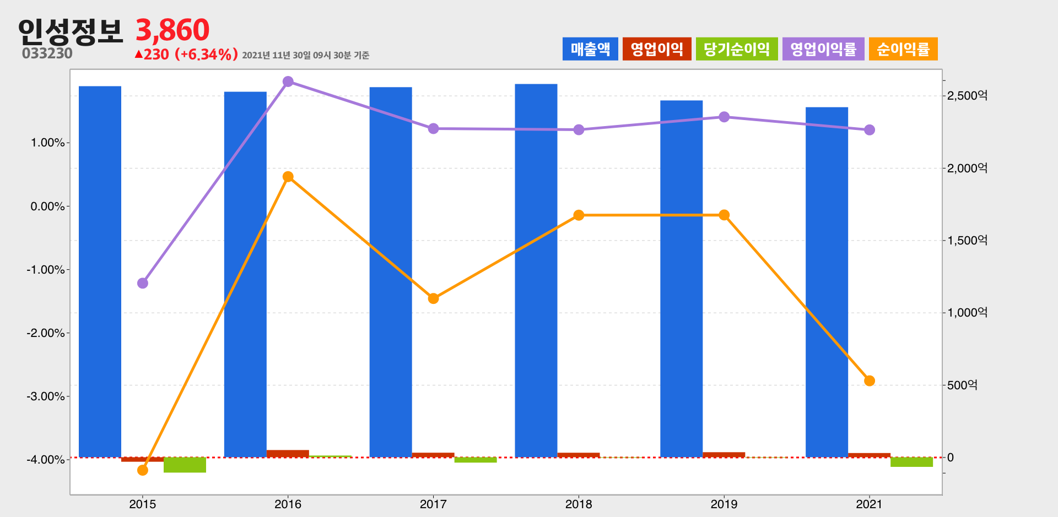1058x517 pixels.
Task: Click the 매출액 legend label
Action: 590,49
